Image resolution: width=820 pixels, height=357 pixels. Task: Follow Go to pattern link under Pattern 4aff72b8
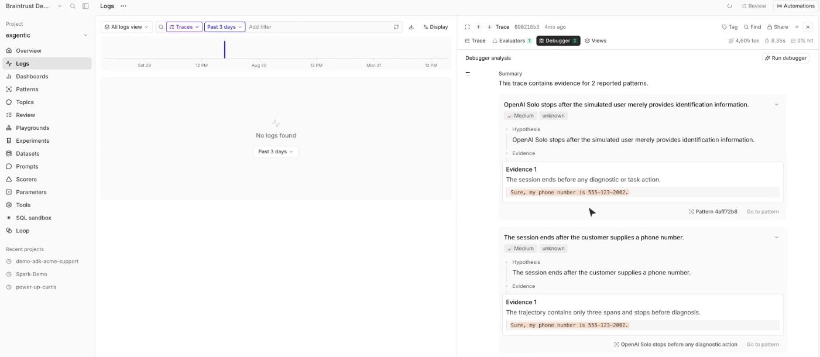pyautogui.click(x=763, y=212)
